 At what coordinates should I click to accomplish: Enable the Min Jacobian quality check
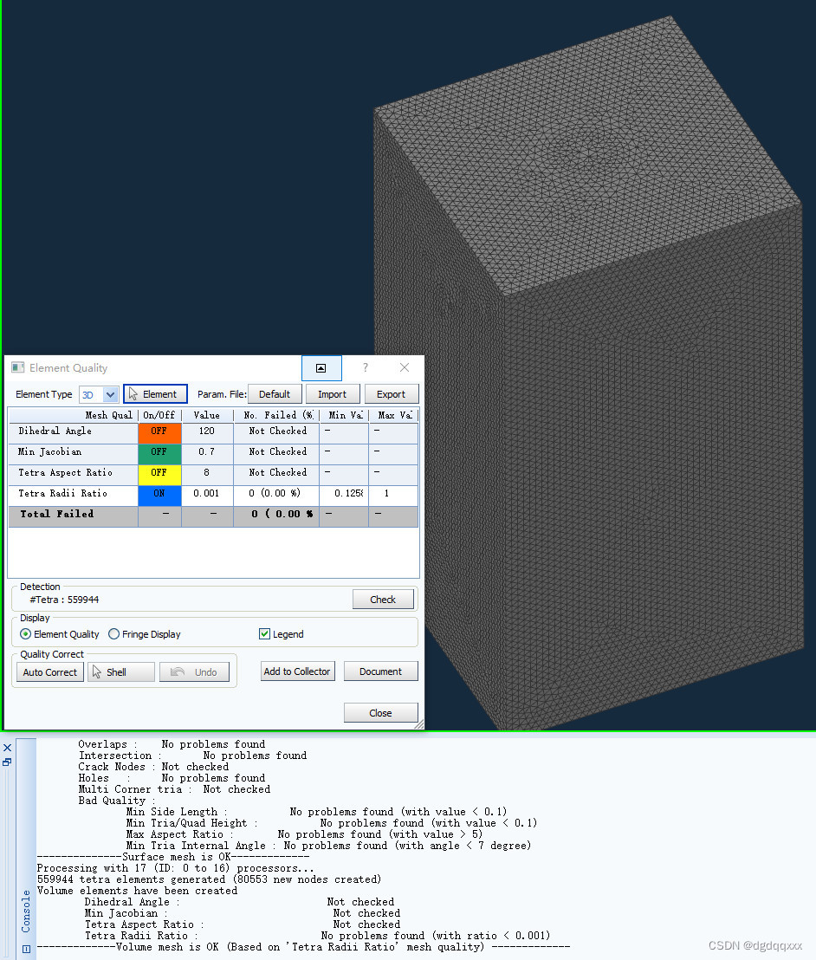pos(159,451)
